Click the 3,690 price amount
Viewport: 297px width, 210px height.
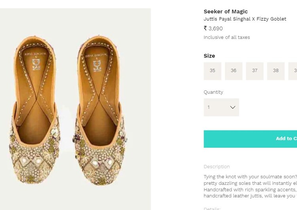pyautogui.click(x=216, y=29)
